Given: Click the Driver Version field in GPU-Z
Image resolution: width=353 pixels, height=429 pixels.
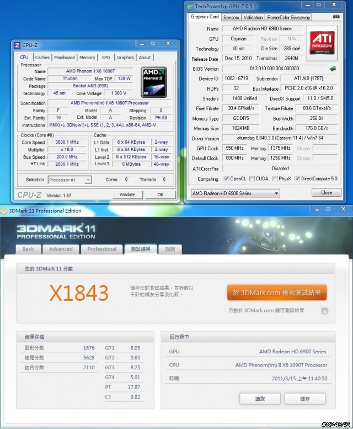Looking at the screenshot, I should 280,138.
